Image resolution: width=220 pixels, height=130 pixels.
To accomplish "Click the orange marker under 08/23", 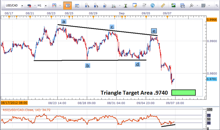I will tap(51, 17).
